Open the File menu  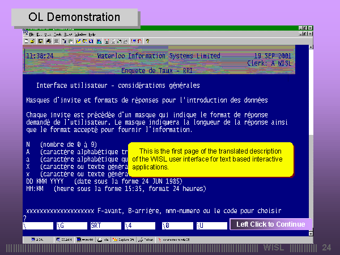[x=32, y=35]
